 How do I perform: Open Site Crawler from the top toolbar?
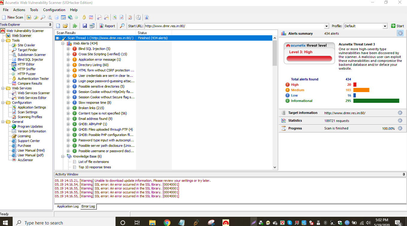coord(36,17)
